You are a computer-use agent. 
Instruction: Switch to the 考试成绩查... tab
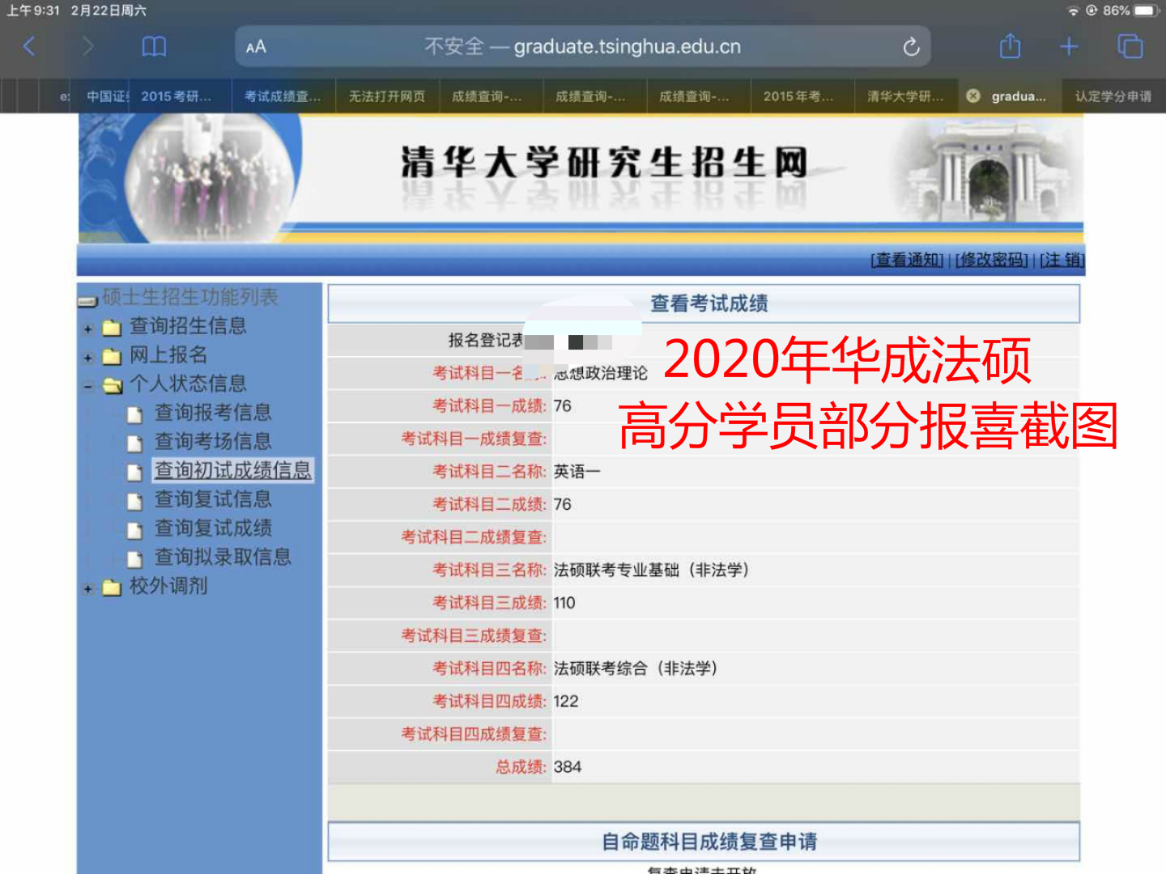pyautogui.click(x=283, y=96)
